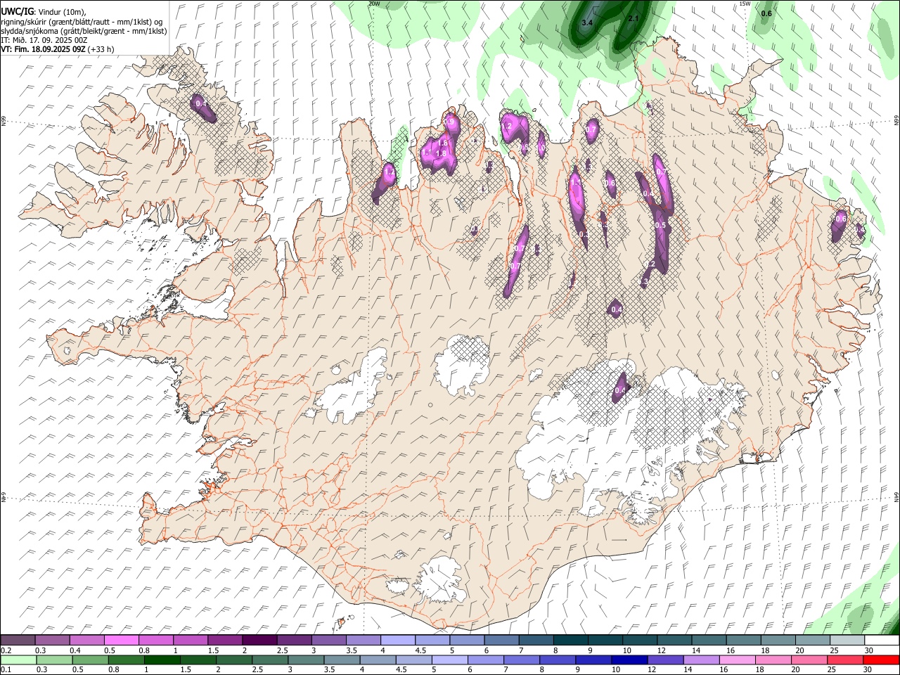Select the light violet 14–16 swatch in lower legend
900x675 pixels.
coord(701,660)
